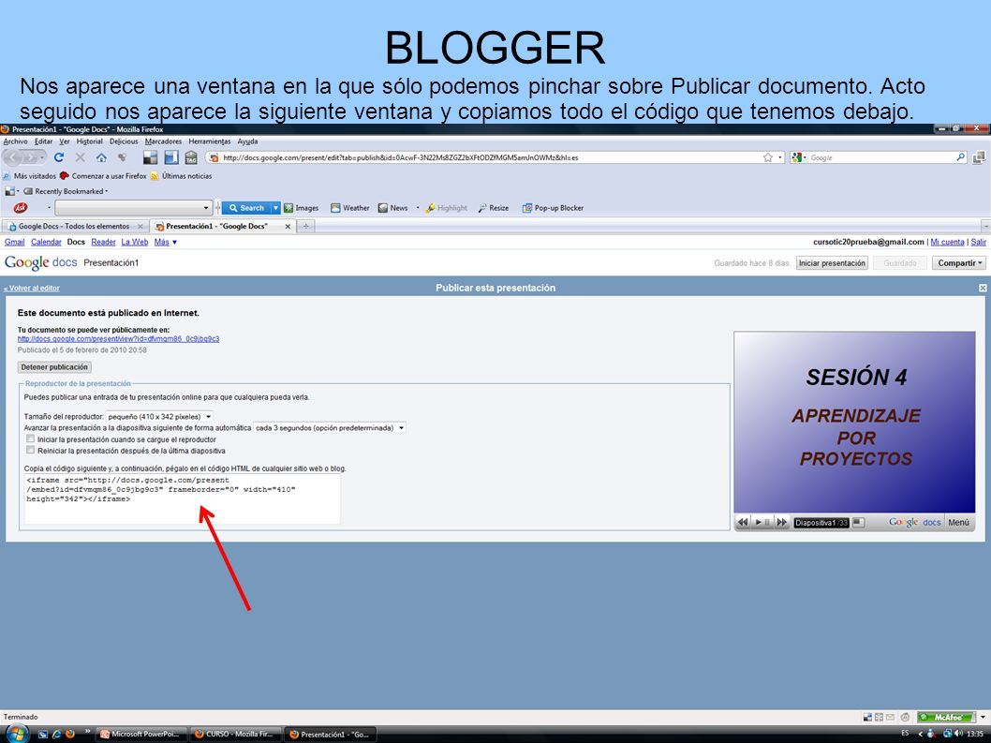The width and height of the screenshot is (991, 743).
Task: Click the Calendar link
Action: pos(46,242)
